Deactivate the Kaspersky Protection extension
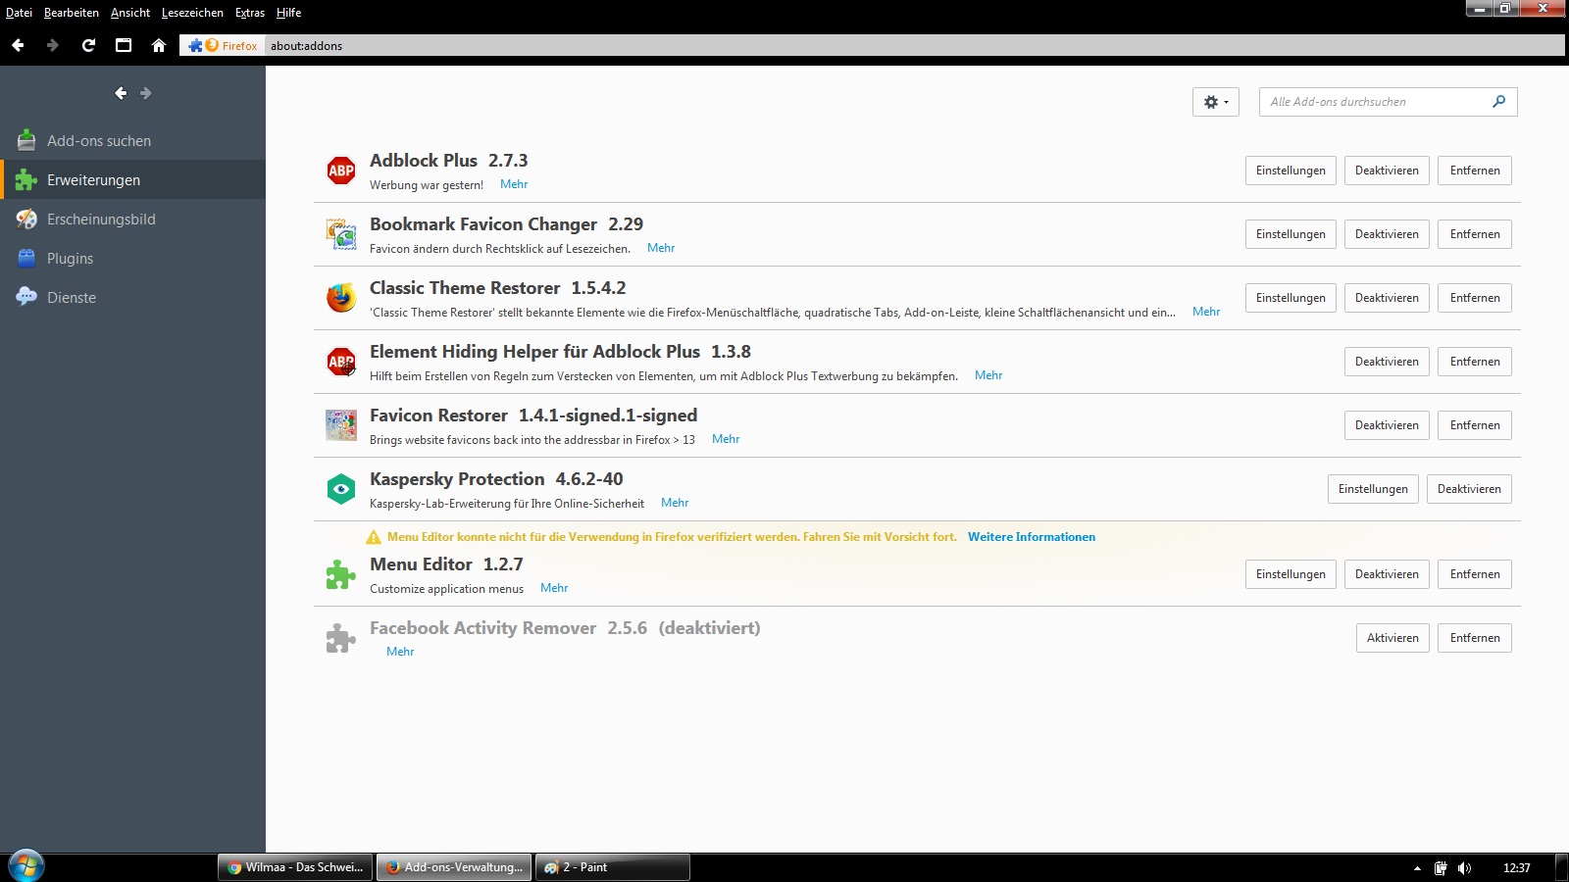Viewport: 1569px width, 882px height. pyautogui.click(x=1469, y=489)
